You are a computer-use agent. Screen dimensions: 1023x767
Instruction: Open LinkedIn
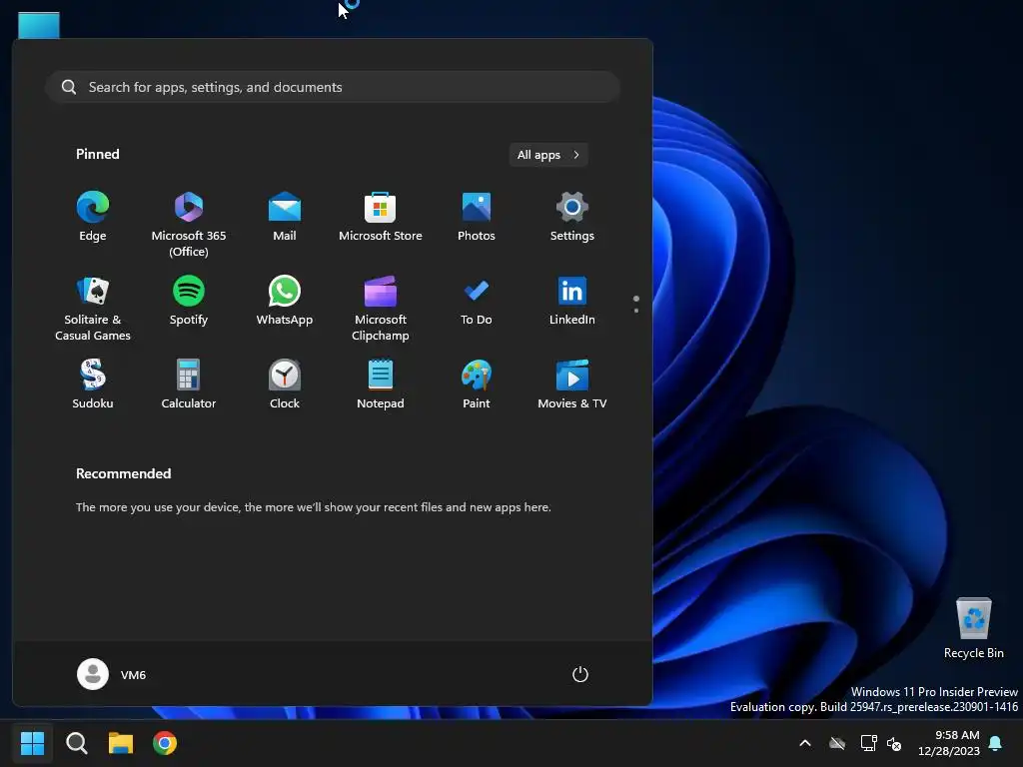click(572, 301)
